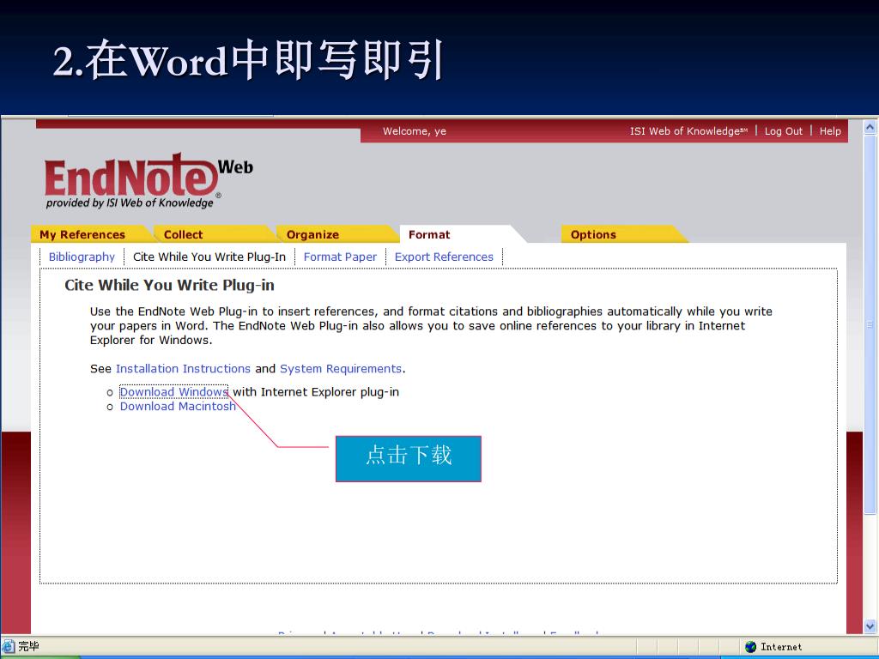The height and width of the screenshot is (659, 879).
Task: Click the Download Macintosh link
Action: (178, 406)
